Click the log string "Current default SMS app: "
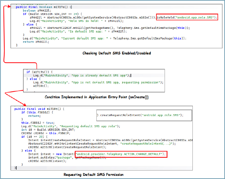This screenshot has height=179, width=225. click(84, 38)
